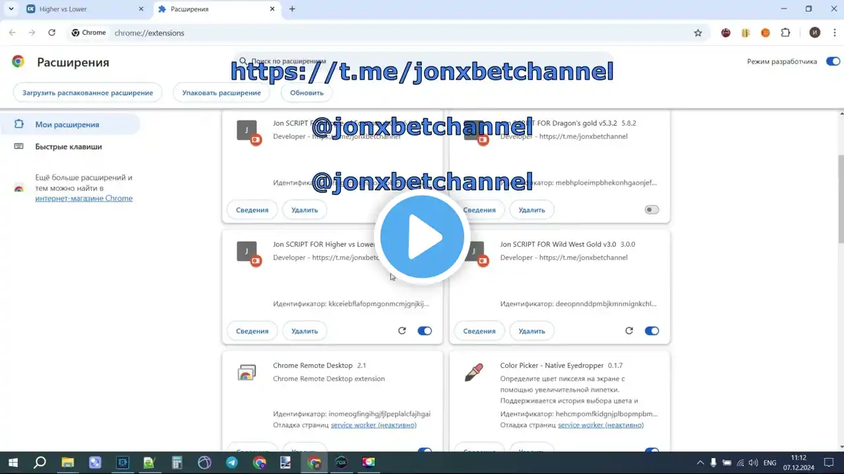Open Сведения for Higher vs Lower extension
The width and height of the screenshot is (844, 474).
pos(253,331)
